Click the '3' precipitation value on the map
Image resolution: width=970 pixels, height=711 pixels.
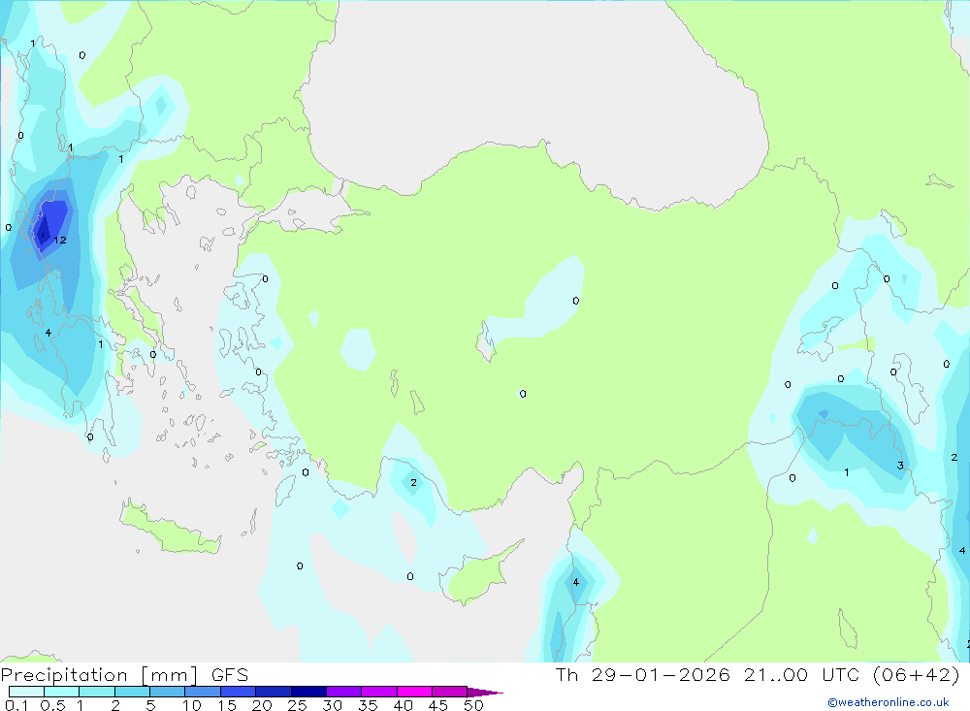(900, 466)
